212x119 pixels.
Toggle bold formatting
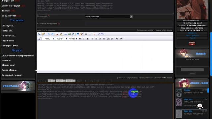point(80,39)
